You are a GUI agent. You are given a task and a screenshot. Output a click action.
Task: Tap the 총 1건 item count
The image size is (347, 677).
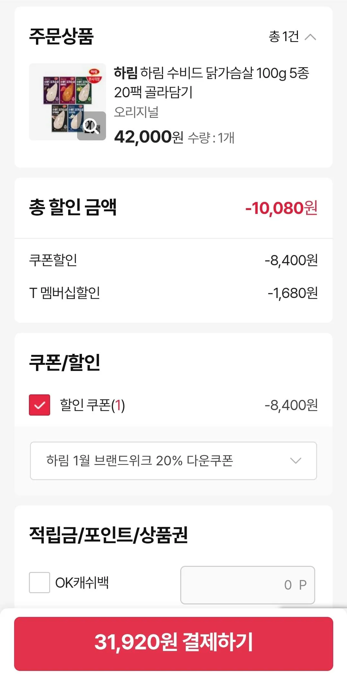coord(284,37)
